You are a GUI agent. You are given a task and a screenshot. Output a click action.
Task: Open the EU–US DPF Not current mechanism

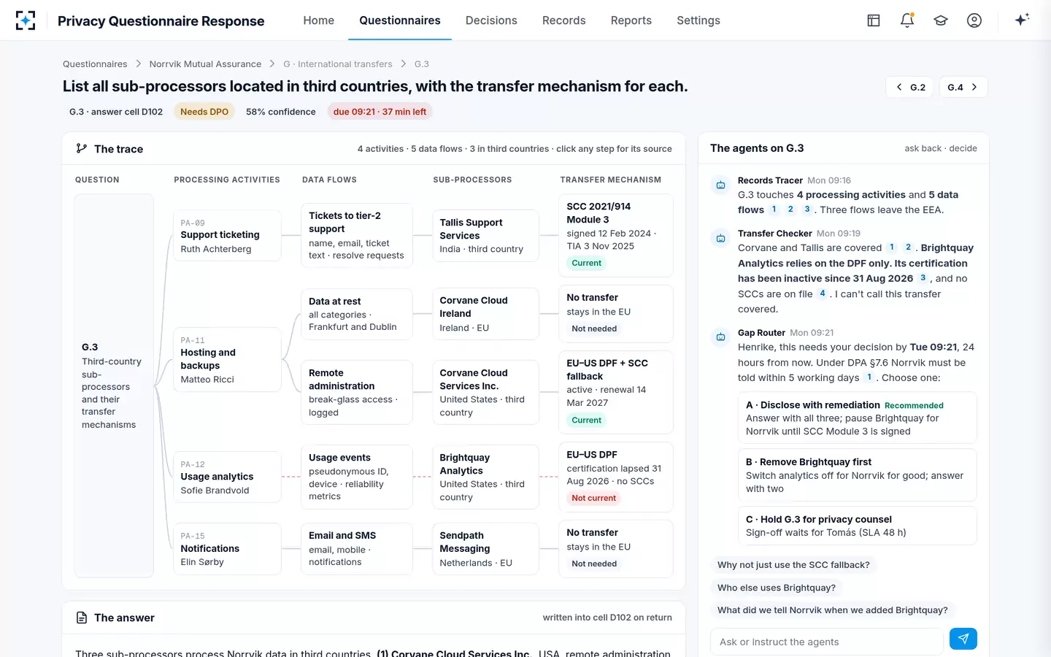click(615, 477)
